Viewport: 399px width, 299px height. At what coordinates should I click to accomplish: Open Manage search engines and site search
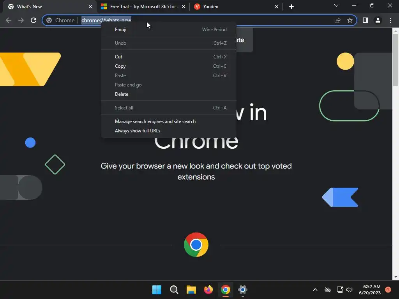click(x=169, y=121)
